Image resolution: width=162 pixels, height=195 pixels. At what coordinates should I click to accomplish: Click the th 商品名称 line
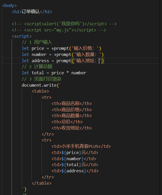[x=72, y=103]
